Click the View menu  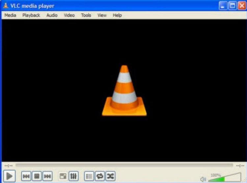102,15
